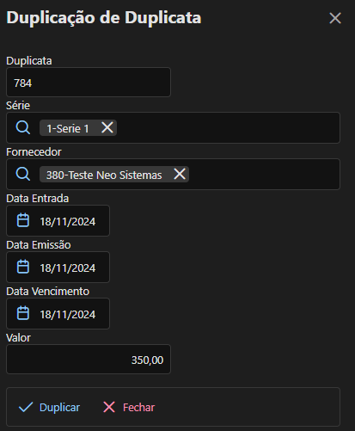Click the Data Emissão date value
Image resolution: width=355 pixels, height=431 pixels.
click(x=68, y=268)
